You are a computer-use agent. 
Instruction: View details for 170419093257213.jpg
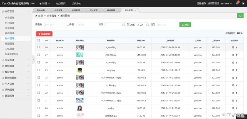click(x=233, y=100)
